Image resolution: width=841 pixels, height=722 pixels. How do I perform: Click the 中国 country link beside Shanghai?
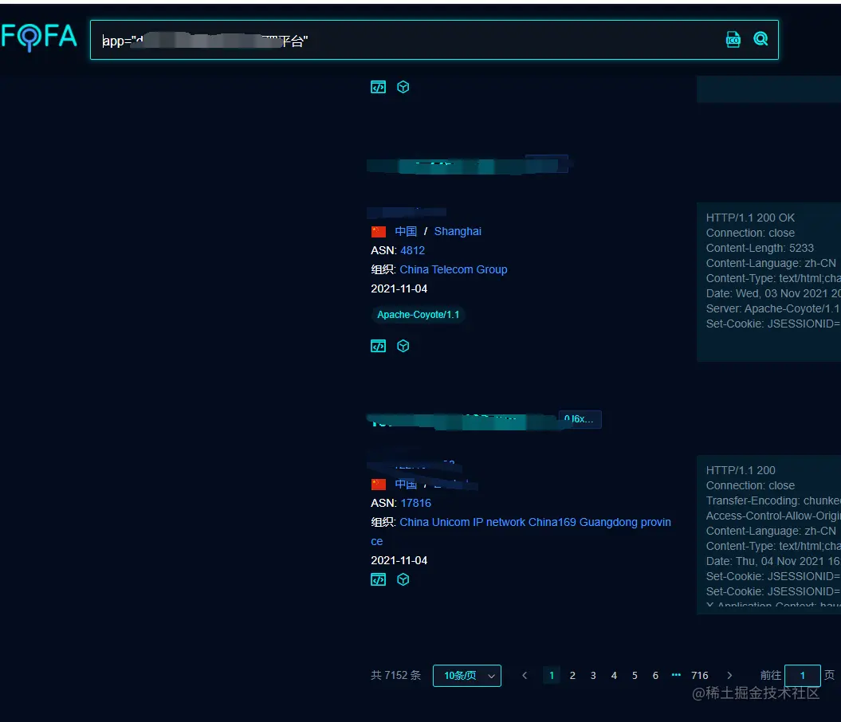pos(406,231)
